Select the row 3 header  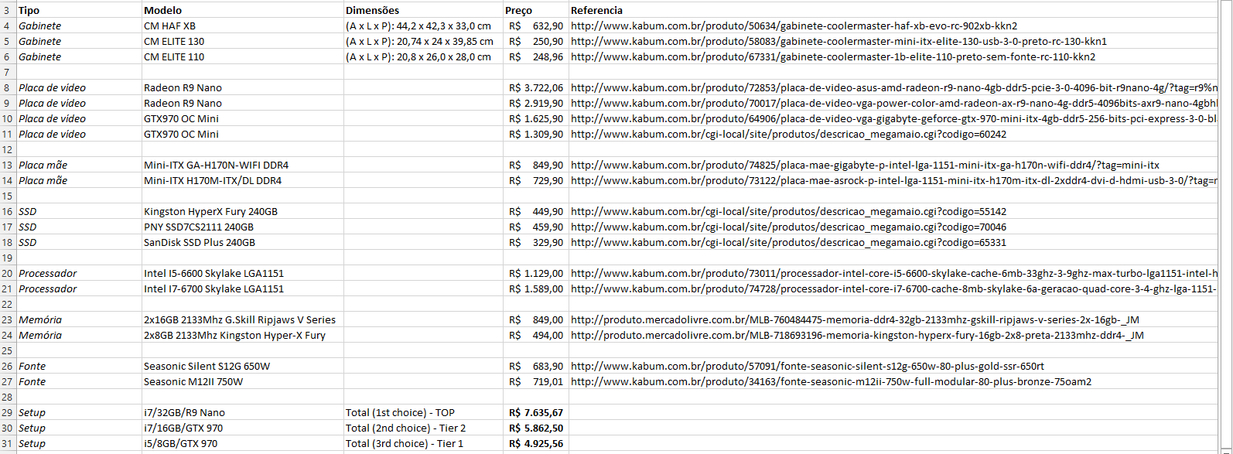click(7, 10)
